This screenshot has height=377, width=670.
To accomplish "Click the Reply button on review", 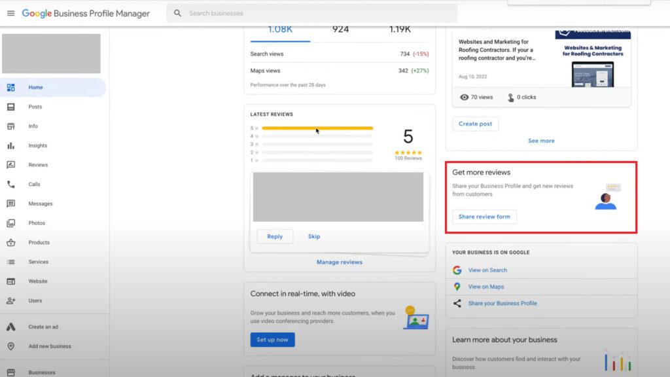I will click(275, 236).
